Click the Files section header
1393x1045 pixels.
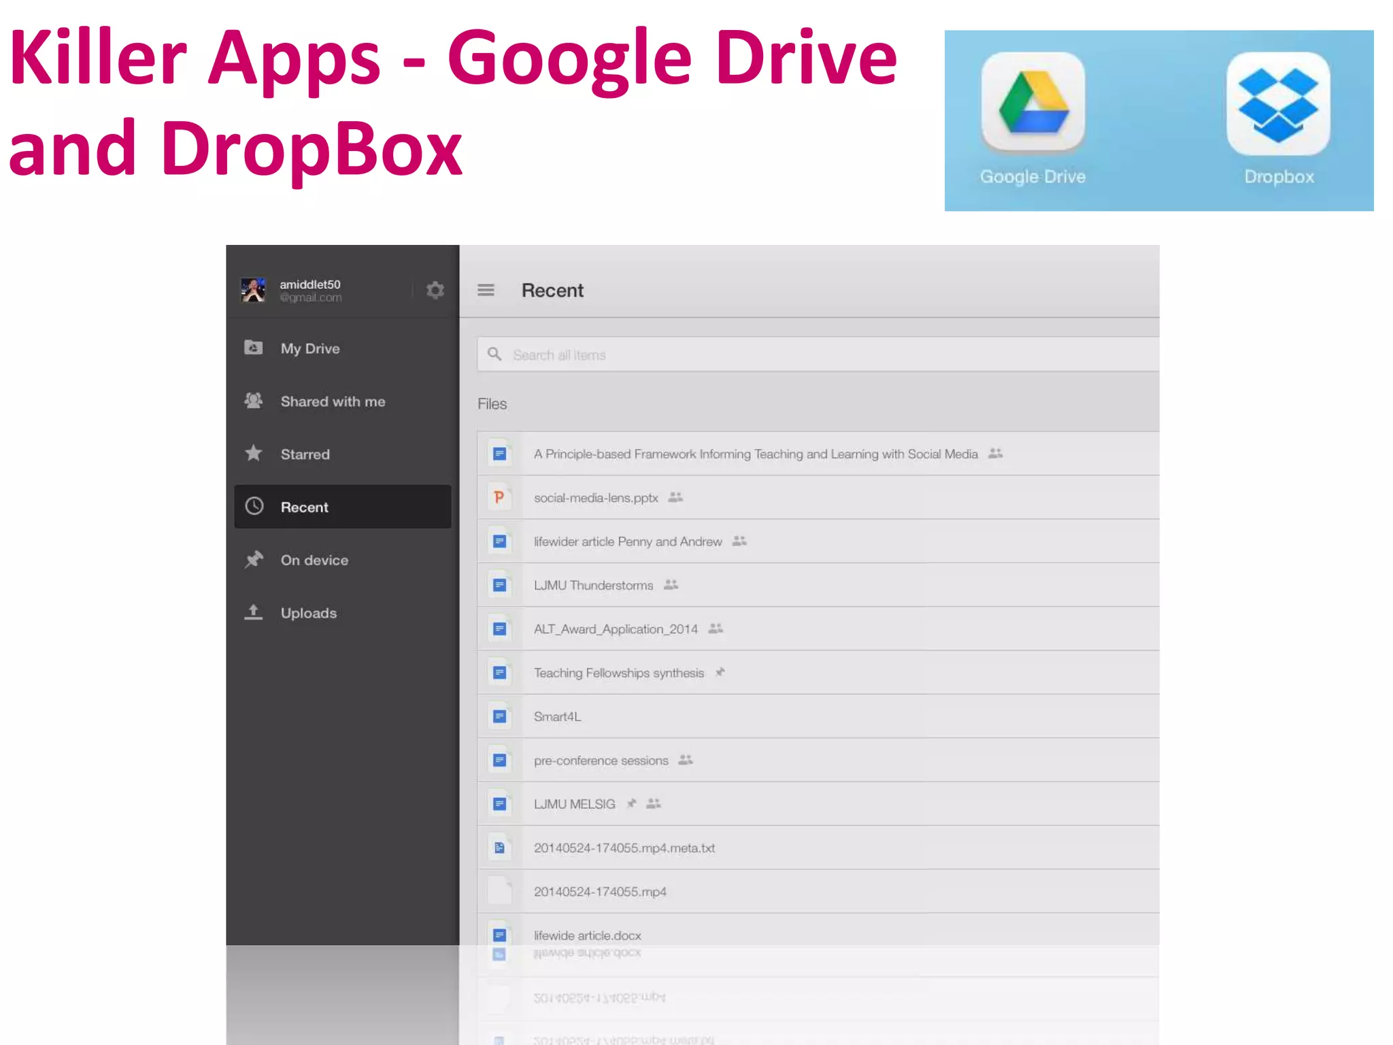tap(492, 404)
